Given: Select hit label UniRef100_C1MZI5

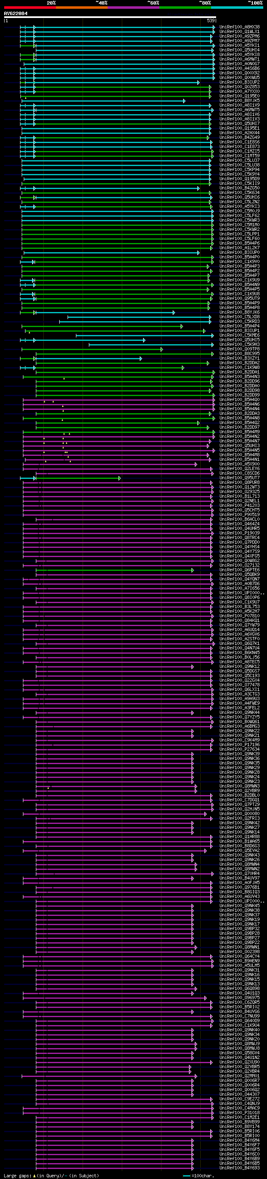Looking at the screenshot, I should click(x=239, y=151).
